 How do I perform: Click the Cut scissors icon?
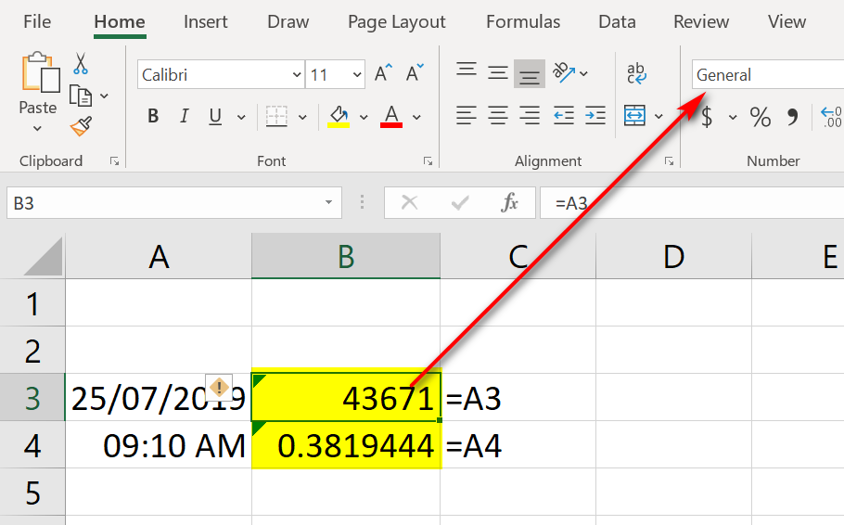point(81,63)
